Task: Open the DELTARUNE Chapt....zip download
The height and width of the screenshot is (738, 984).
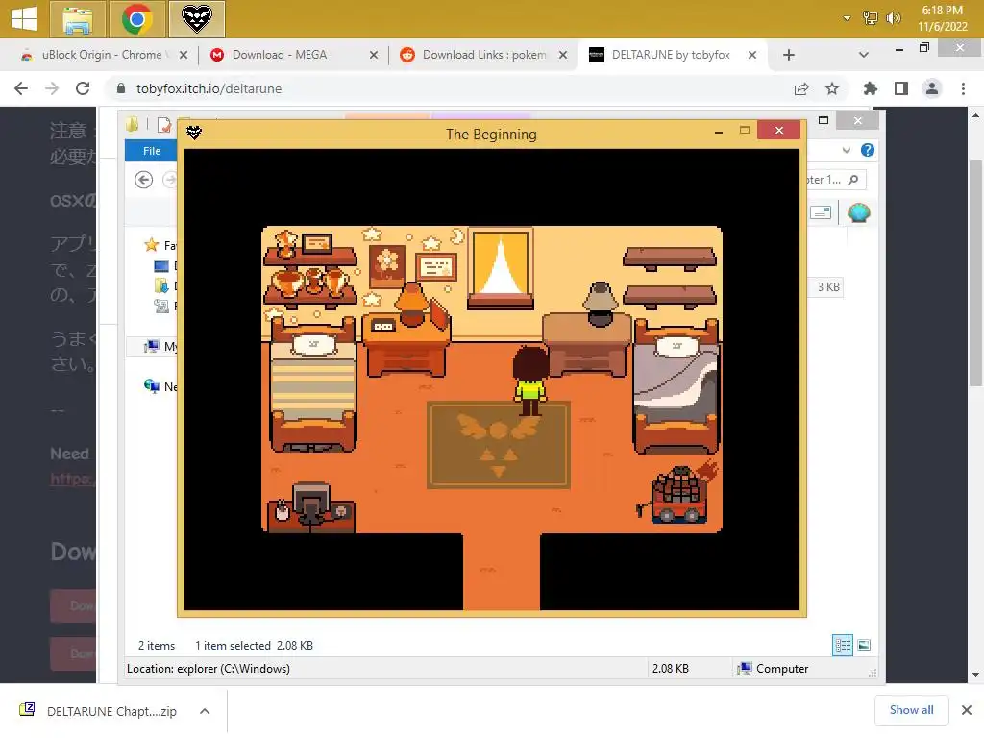Action: [101, 711]
